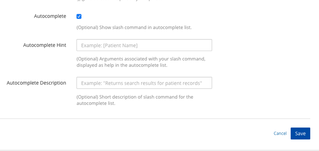The height and width of the screenshot is (151, 319).
Task: Click the Autocomplete Description label
Action: click(36, 83)
